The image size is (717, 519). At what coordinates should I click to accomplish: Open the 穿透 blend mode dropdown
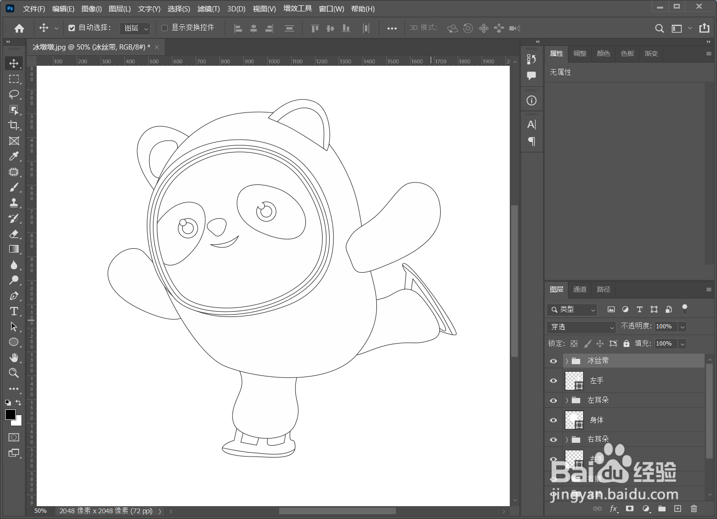(x=582, y=327)
